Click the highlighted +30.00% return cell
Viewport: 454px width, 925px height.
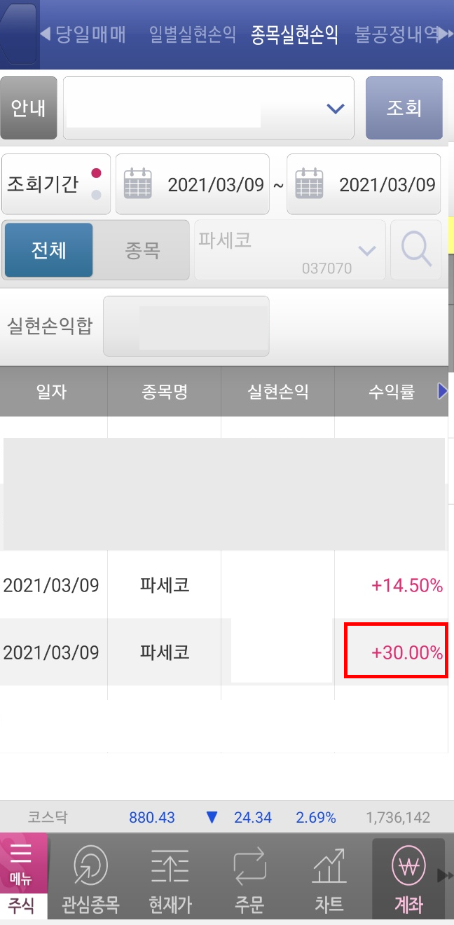pyautogui.click(x=396, y=652)
